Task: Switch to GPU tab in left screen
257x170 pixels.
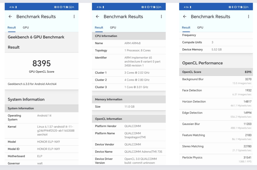Action: [26, 28]
